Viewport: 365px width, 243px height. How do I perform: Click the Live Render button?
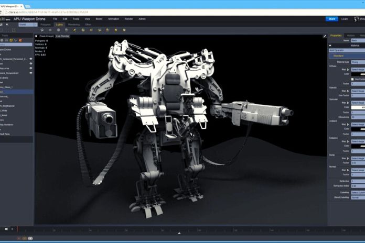62,36
